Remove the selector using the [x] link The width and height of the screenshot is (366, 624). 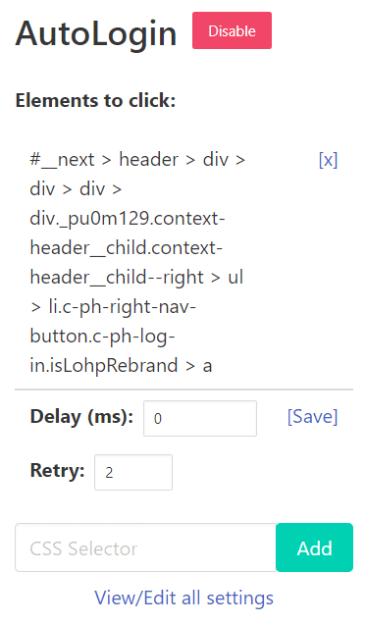(x=328, y=160)
